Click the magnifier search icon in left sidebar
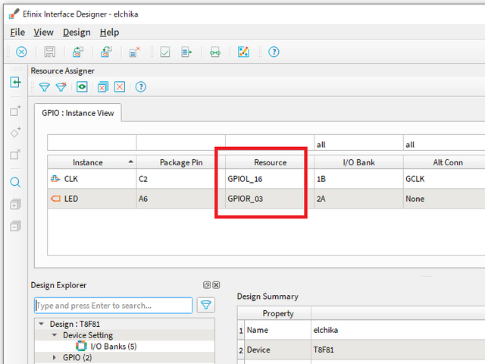Image resolution: width=485 pixels, height=364 pixels. (x=15, y=182)
